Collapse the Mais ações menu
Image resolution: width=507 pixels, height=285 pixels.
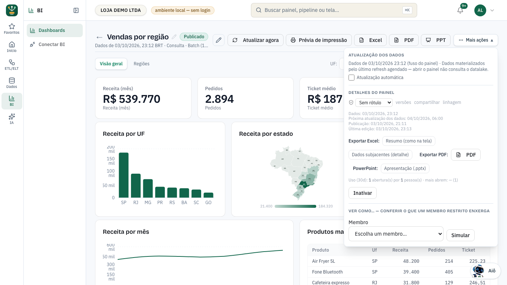(476, 40)
